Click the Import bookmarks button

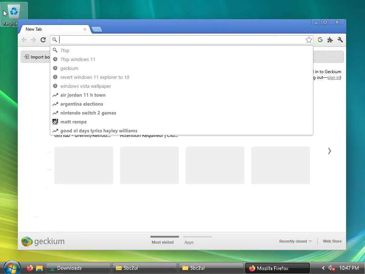pos(36,57)
